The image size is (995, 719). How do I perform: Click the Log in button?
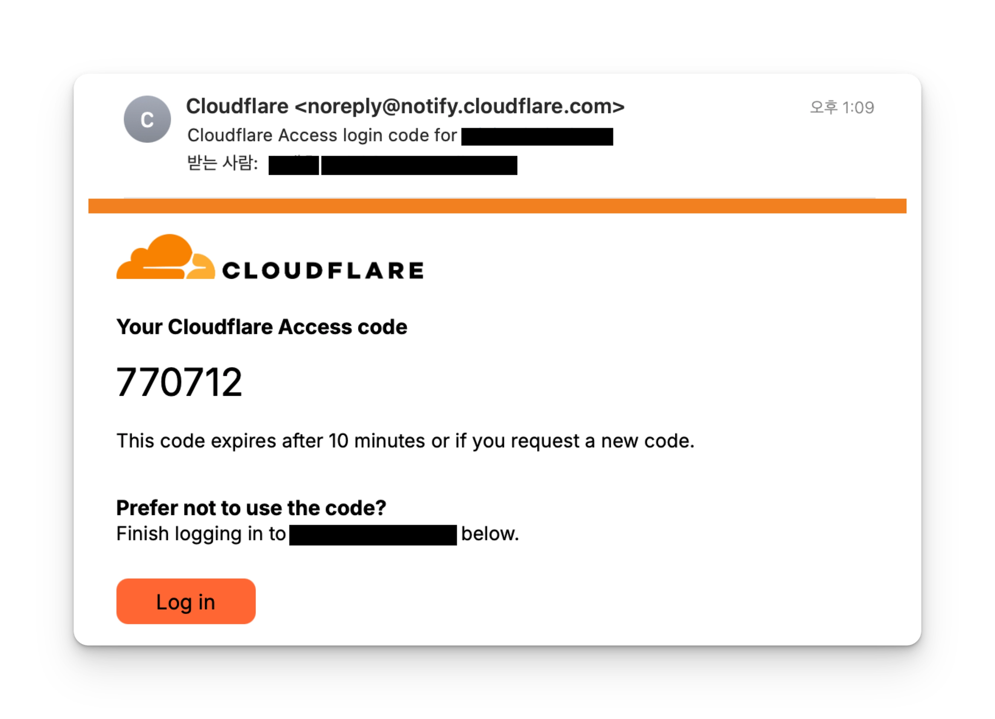point(186,601)
